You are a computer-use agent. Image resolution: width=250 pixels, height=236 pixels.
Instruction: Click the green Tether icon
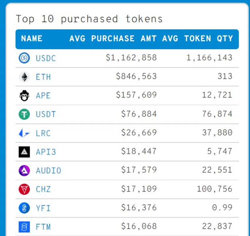pyautogui.click(x=24, y=114)
